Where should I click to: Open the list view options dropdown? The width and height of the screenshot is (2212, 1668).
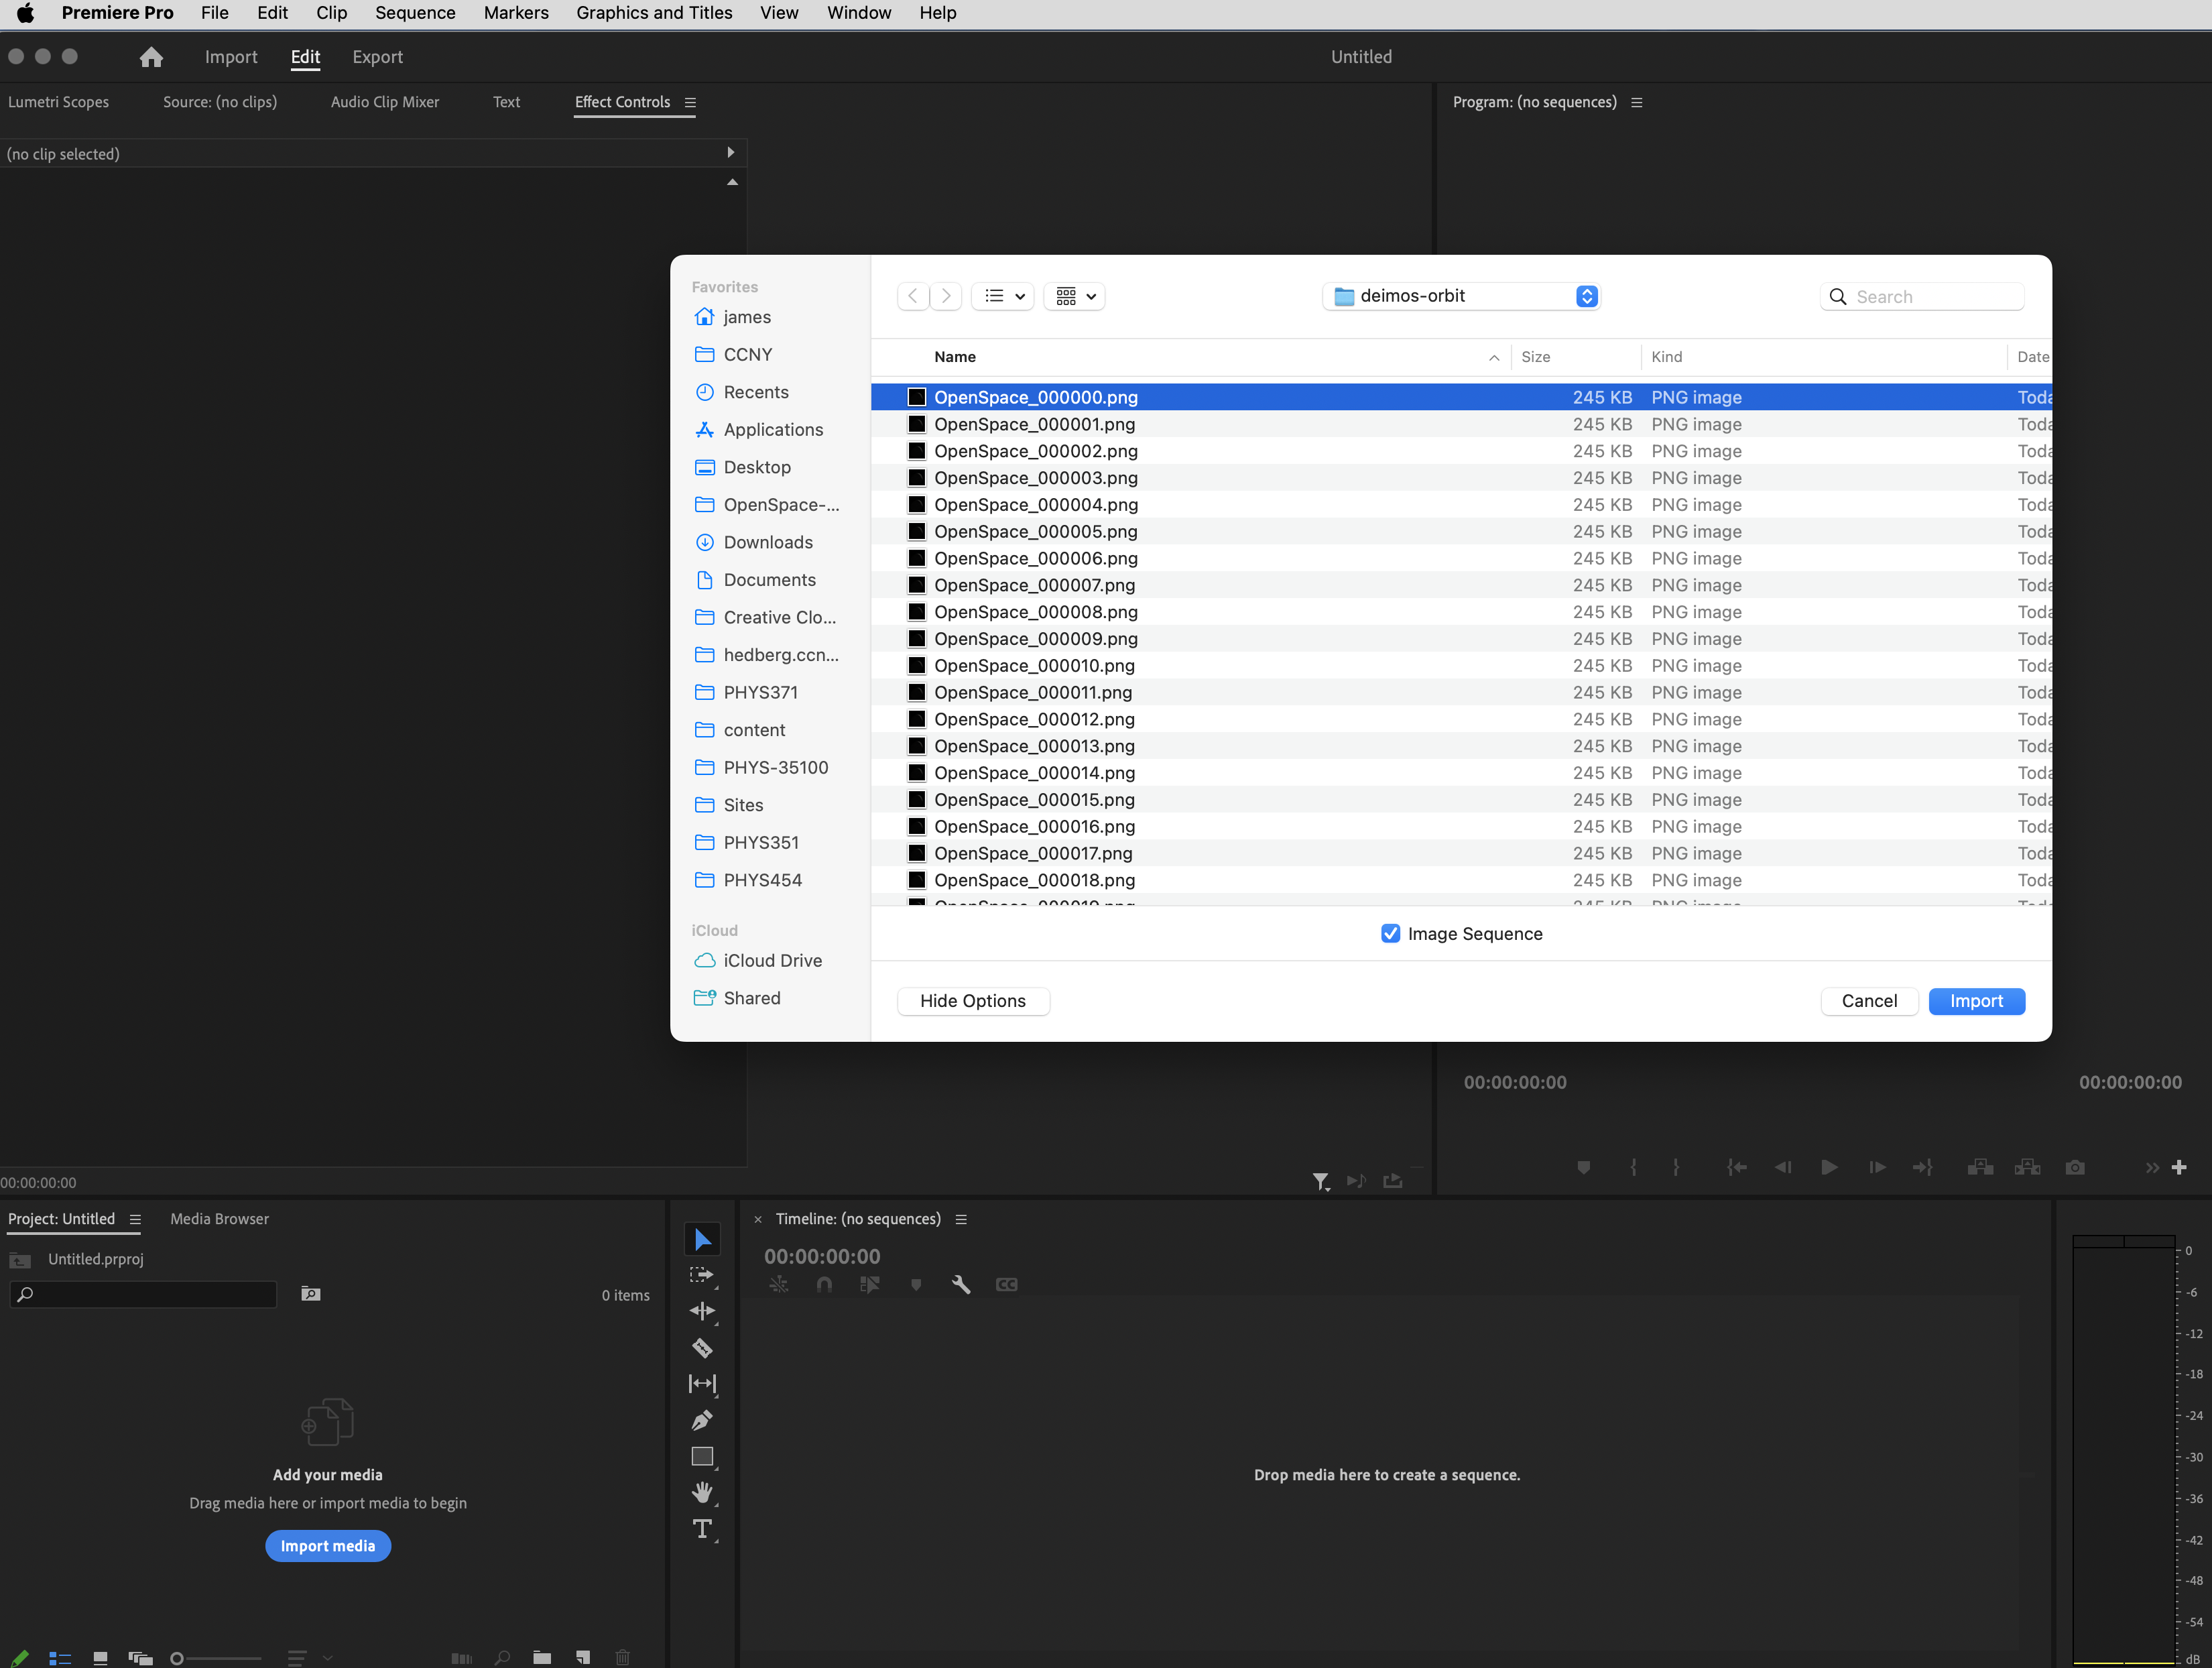click(x=1003, y=296)
